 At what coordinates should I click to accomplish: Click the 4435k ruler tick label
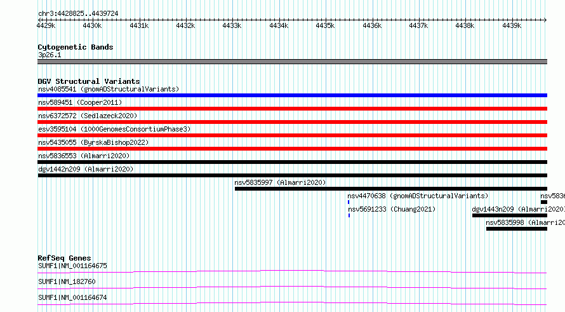326,25
